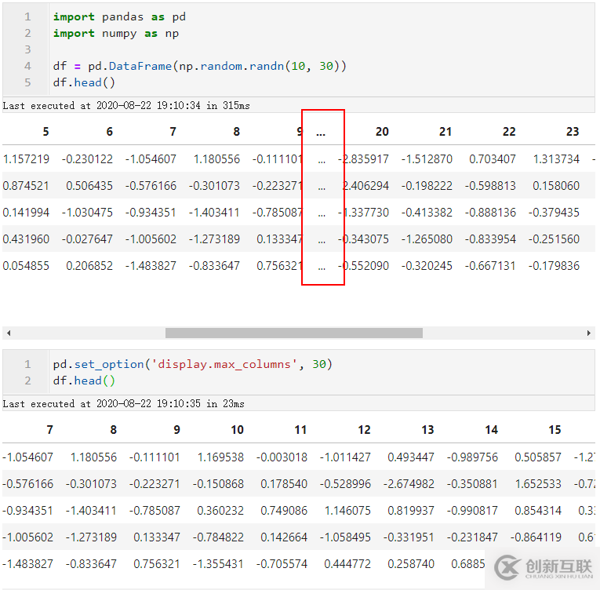Click the horizontal scrollbar thumb under the first table

(x=294, y=333)
